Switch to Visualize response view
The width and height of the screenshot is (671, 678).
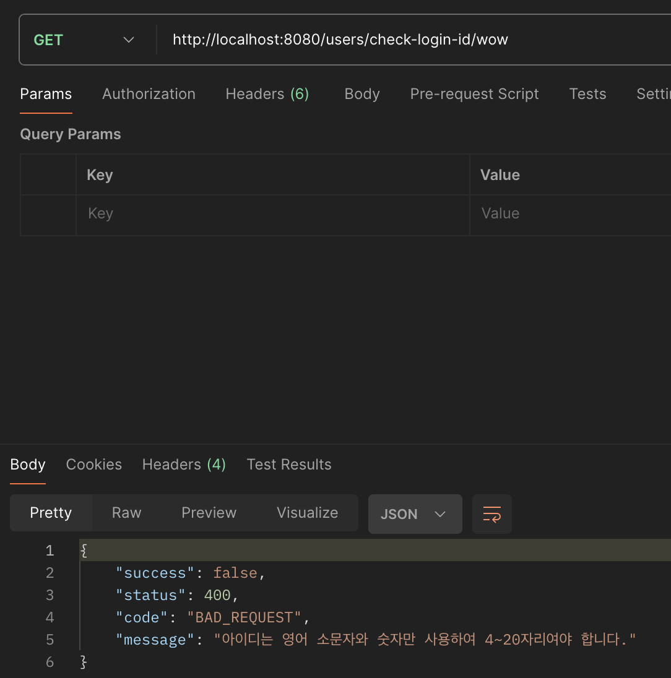[307, 513]
